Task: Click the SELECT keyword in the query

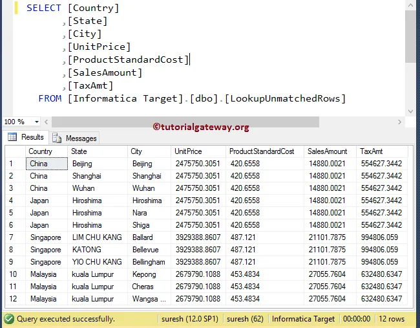Action: [44, 8]
